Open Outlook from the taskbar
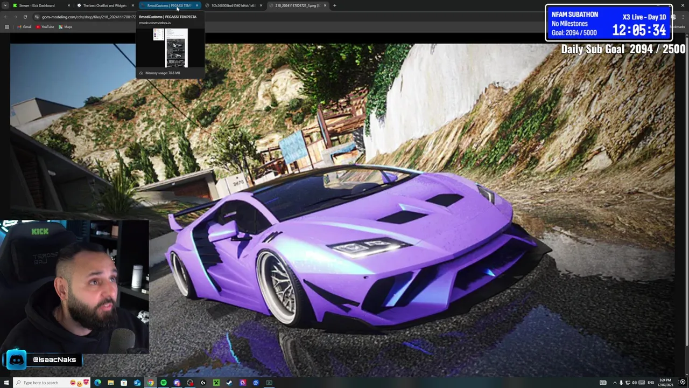 coord(137,383)
